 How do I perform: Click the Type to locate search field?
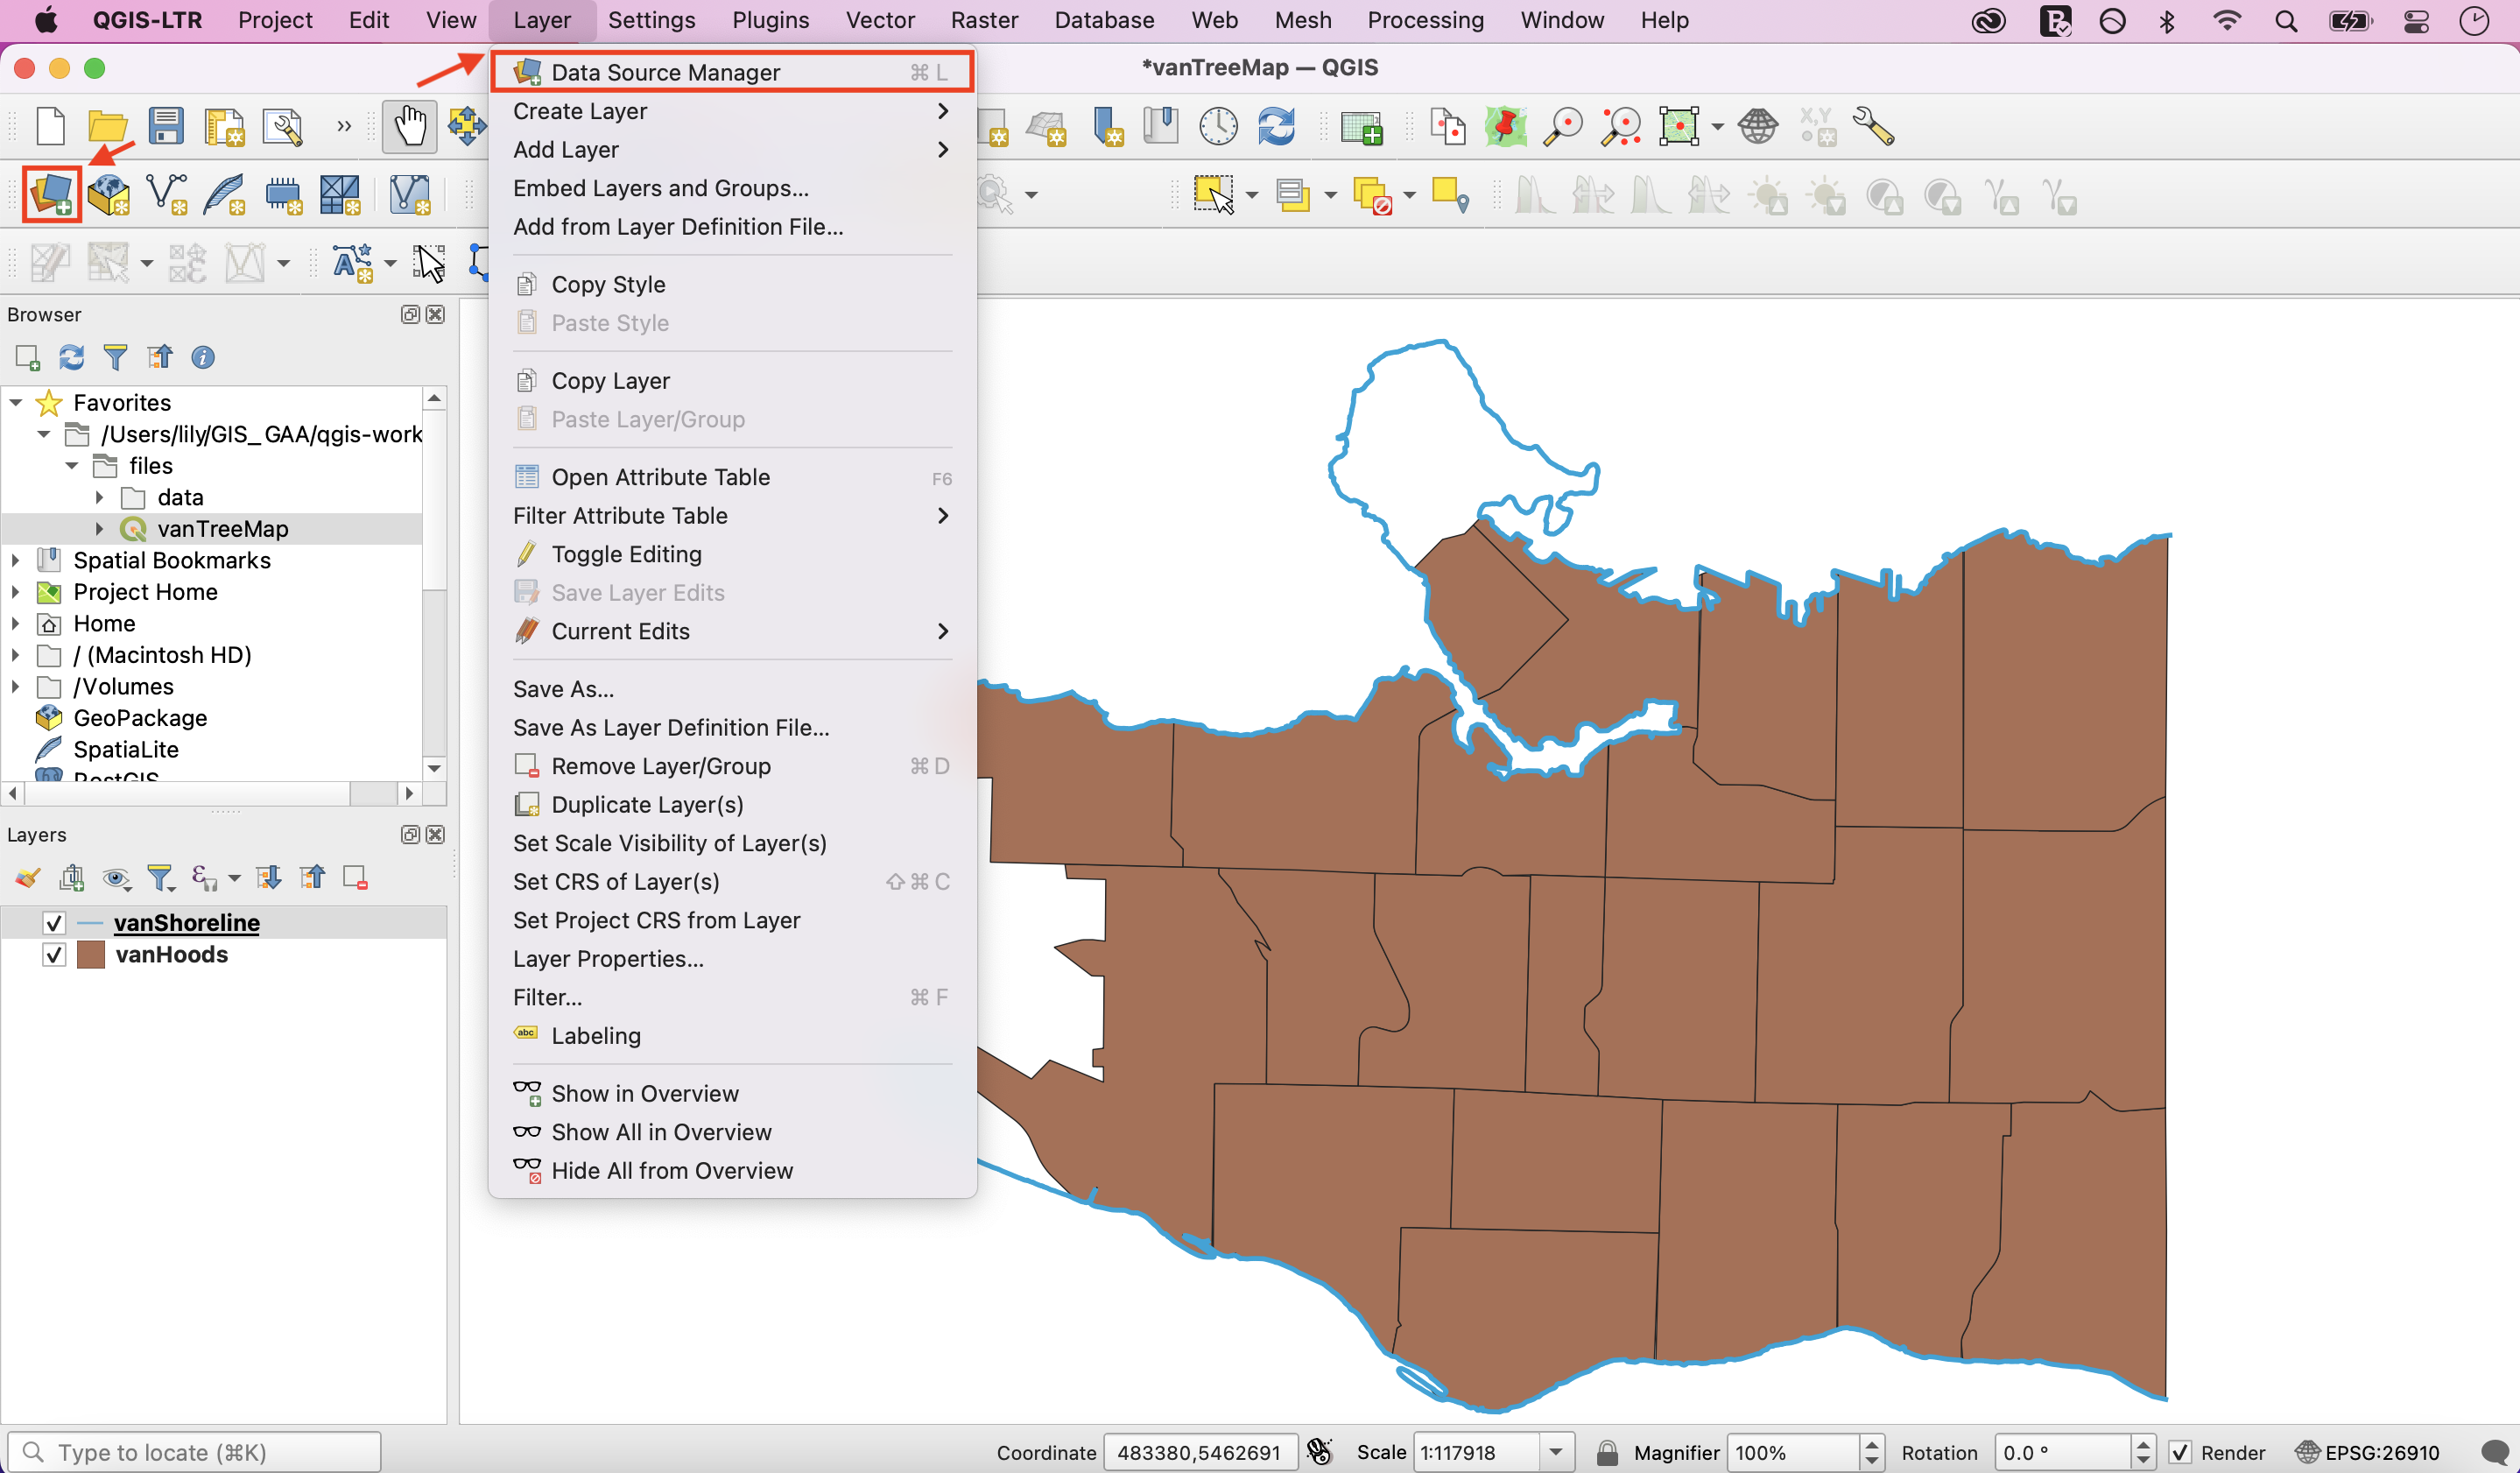[195, 1452]
